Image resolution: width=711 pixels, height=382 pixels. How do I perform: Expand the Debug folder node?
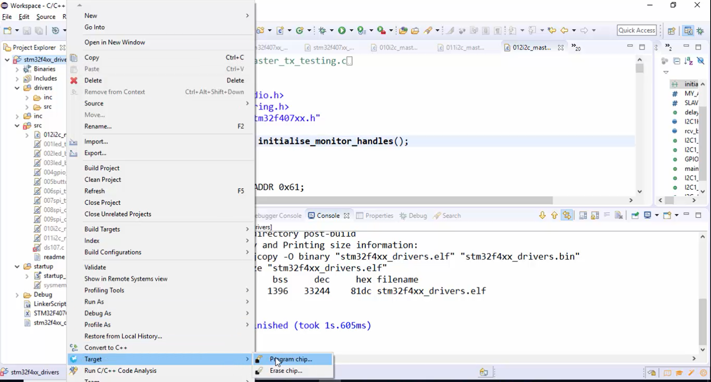pyautogui.click(x=17, y=295)
